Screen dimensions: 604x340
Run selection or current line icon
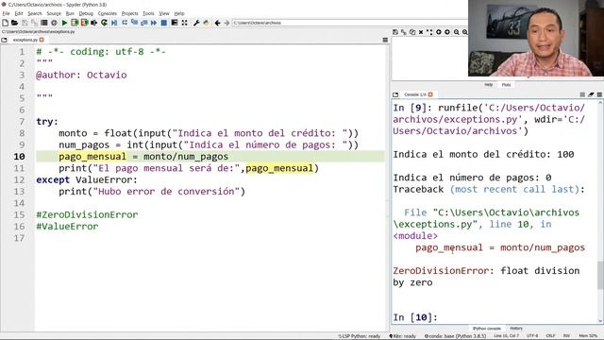click(93, 23)
